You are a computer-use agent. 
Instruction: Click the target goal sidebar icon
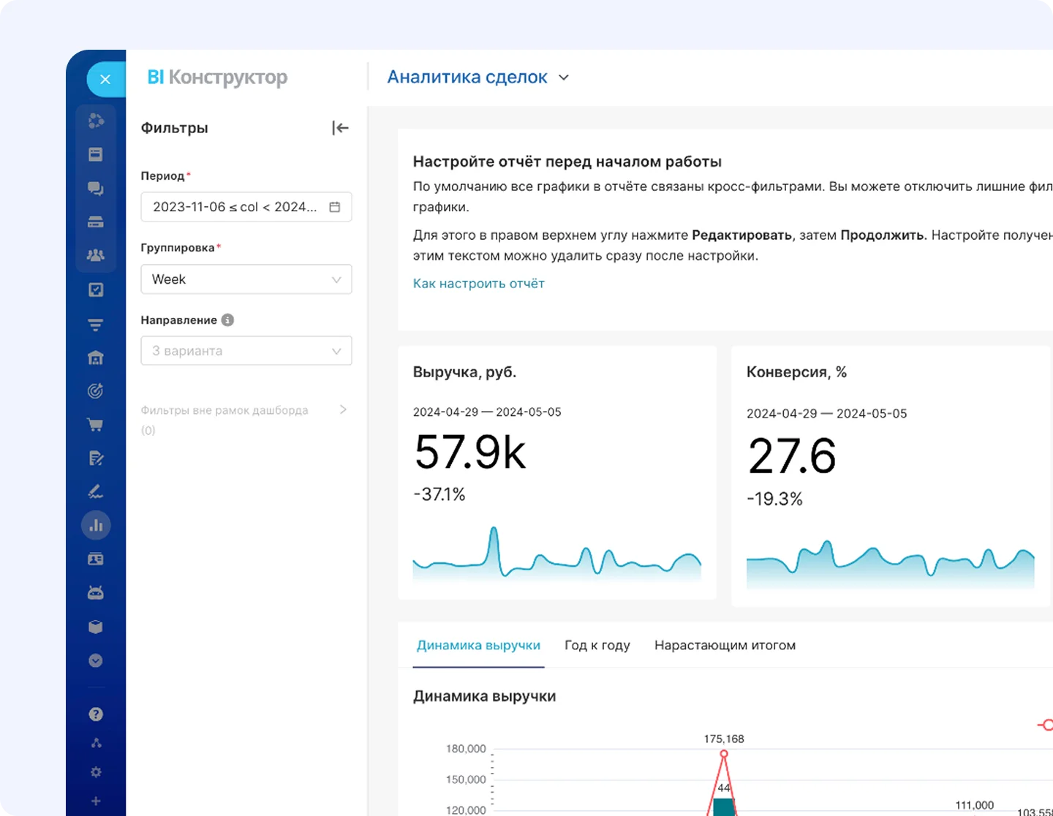point(96,391)
